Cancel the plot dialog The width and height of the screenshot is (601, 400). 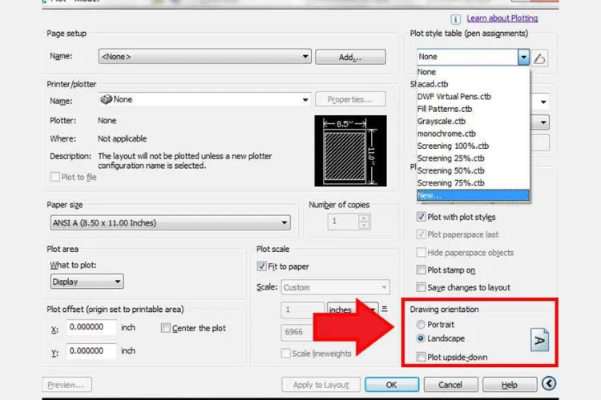point(450,385)
